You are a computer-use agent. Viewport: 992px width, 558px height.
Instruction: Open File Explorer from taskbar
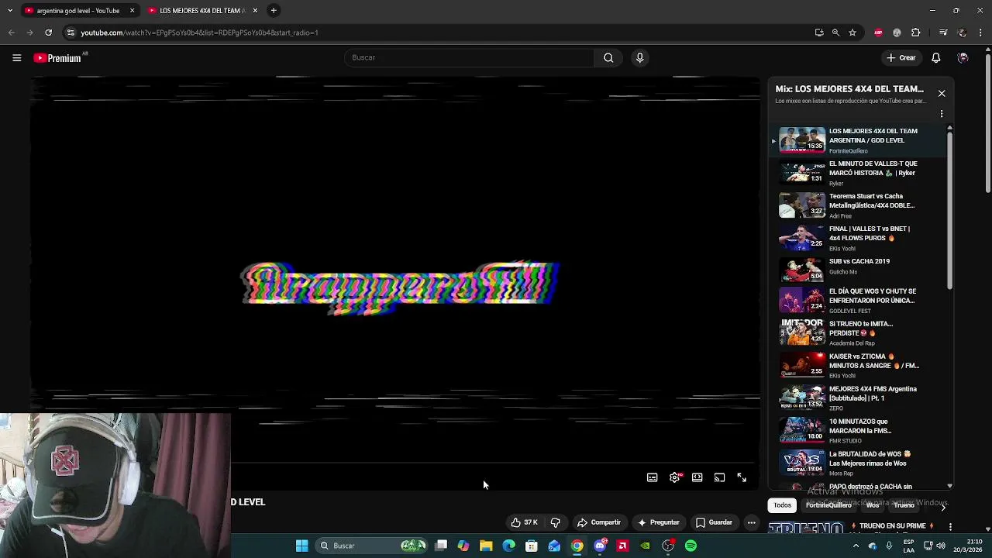[x=486, y=546]
